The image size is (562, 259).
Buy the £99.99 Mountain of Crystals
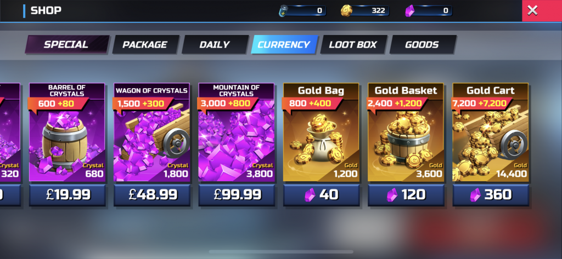(x=236, y=195)
